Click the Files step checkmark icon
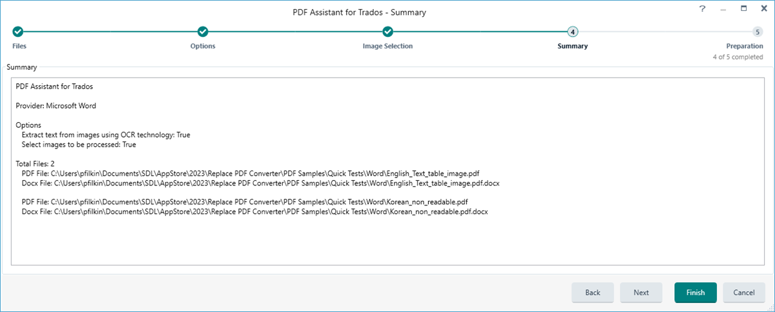 (x=18, y=32)
